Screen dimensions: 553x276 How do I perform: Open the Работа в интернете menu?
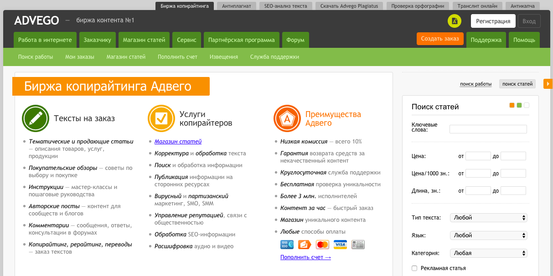pos(45,40)
